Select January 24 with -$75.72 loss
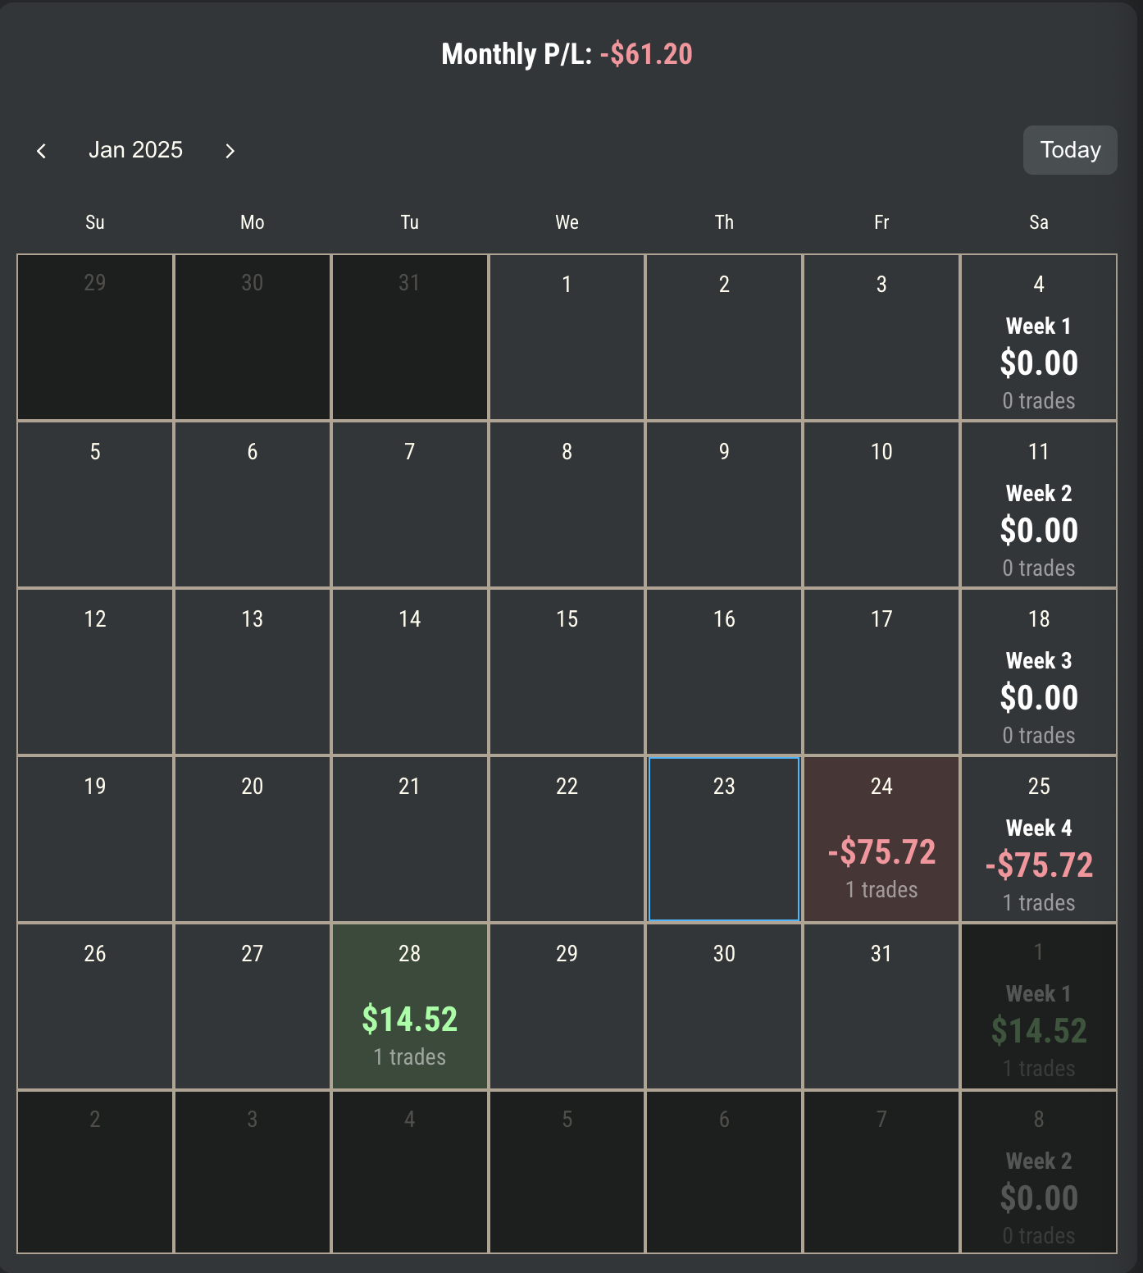The height and width of the screenshot is (1273, 1143). click(x=881, y=839)
